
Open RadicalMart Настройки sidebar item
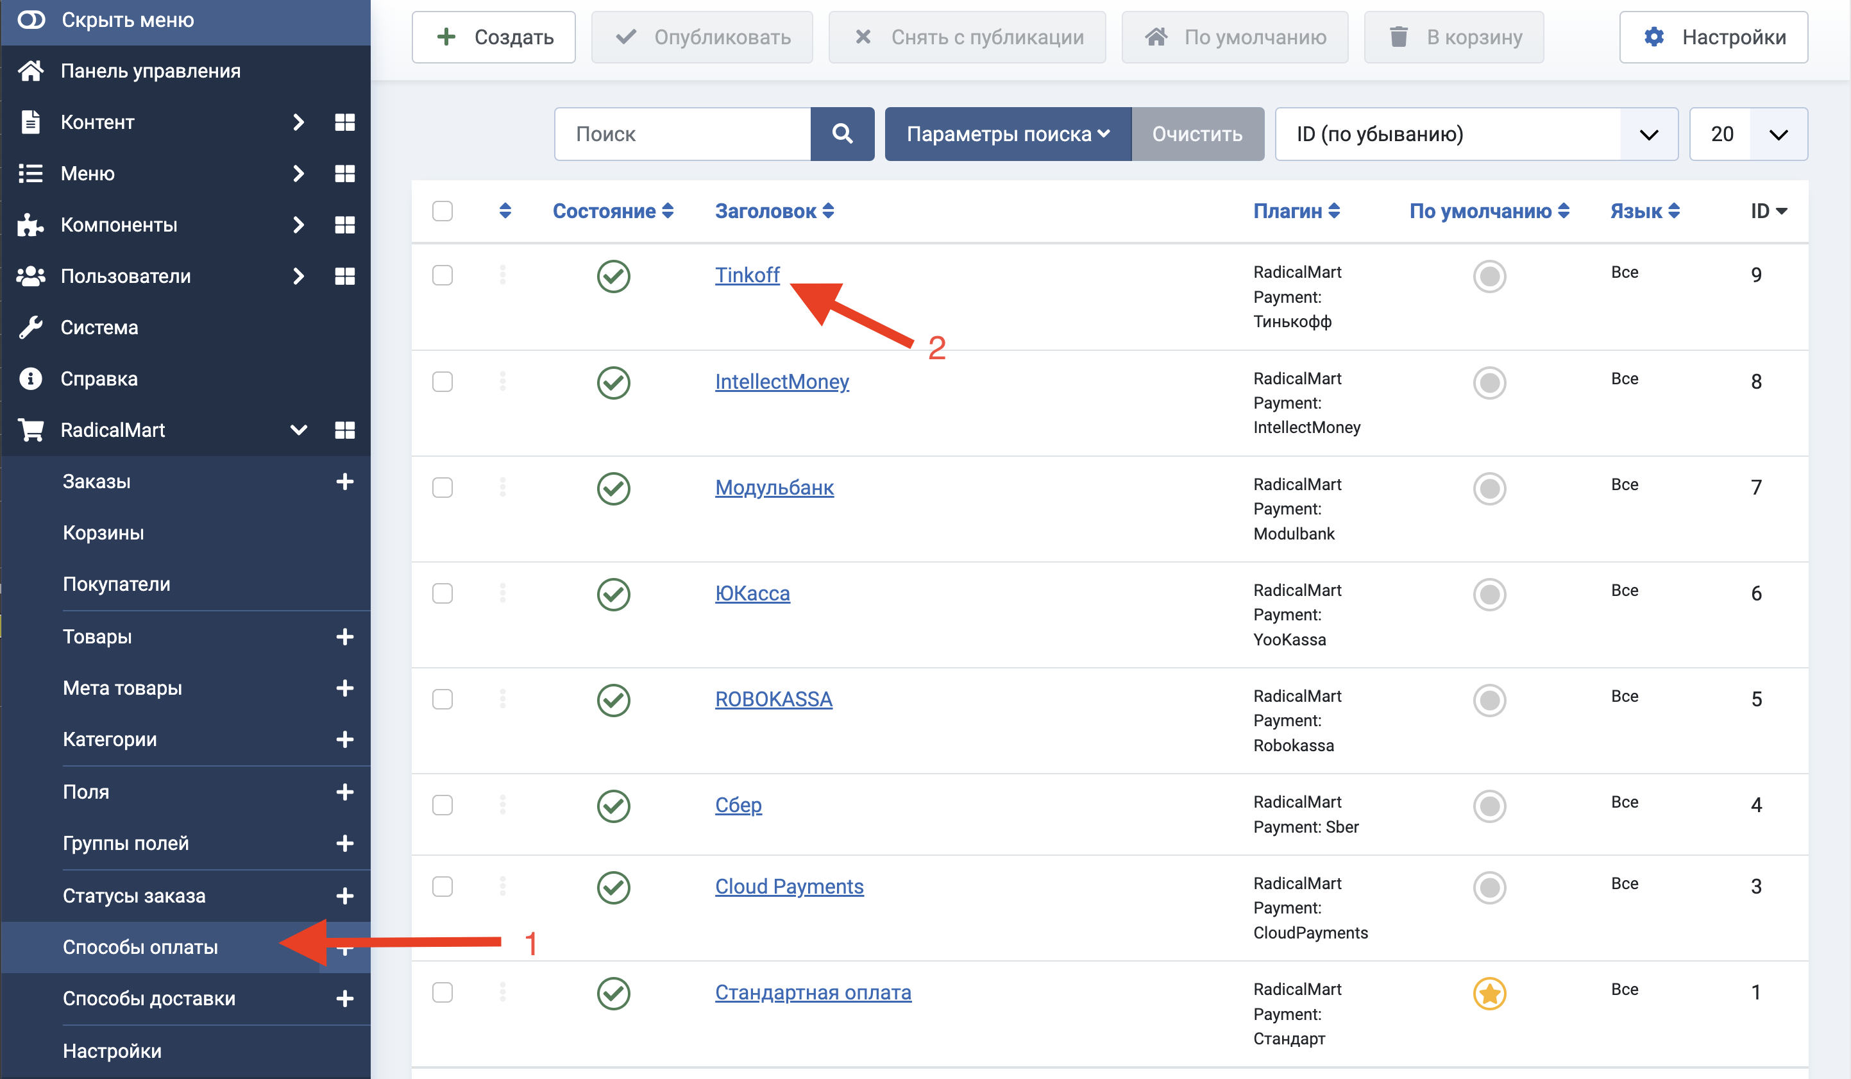(112, 1051)
